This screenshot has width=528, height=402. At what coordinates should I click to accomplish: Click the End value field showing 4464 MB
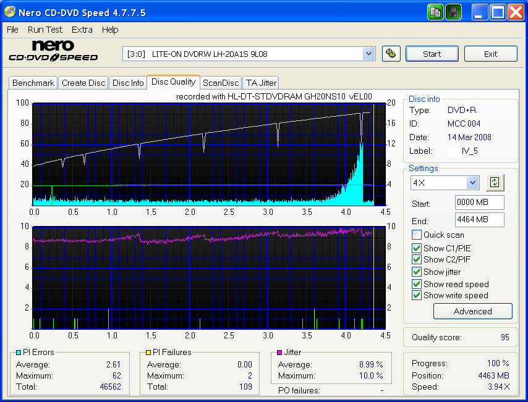click(x=479, y=221)
